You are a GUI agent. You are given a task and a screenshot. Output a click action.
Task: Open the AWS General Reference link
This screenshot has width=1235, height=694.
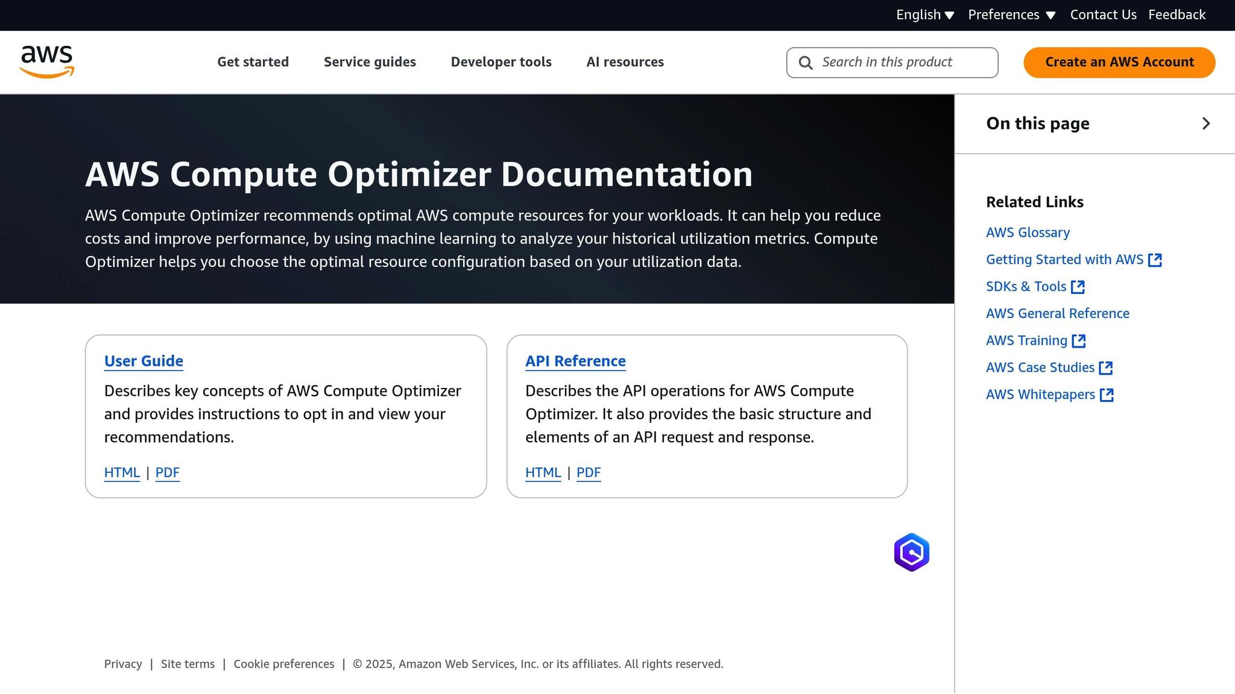(1057, 314)
